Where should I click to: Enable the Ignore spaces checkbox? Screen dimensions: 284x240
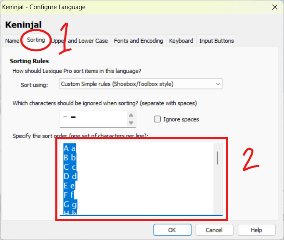(157, 119)
